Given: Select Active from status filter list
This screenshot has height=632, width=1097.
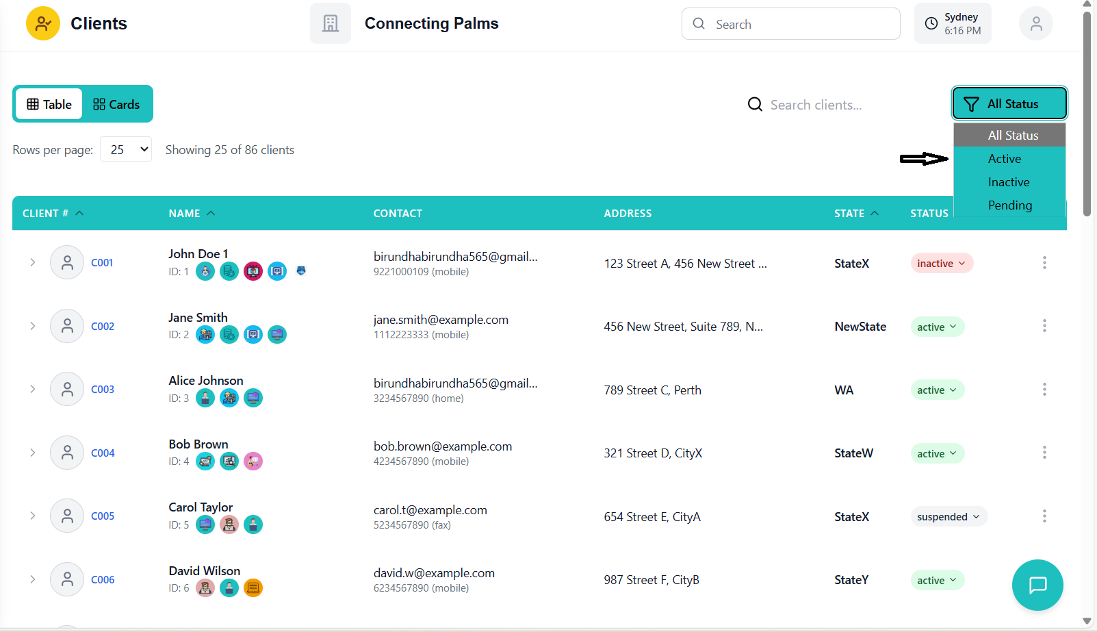Looking at the screenshot, I should 1004,159.
